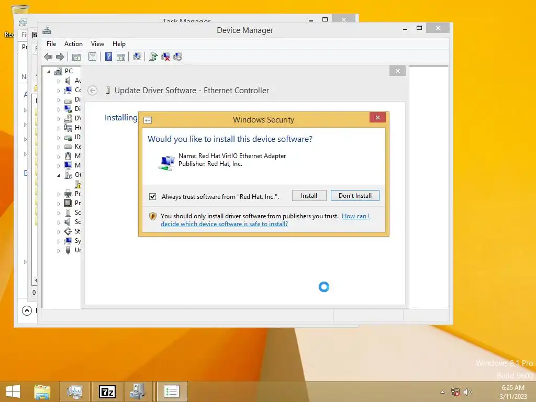Expand the Sound, video and game controllers arrow
The height and width of the screenshot is (402, 536).
pyautogui.click(x=59, y=222)
